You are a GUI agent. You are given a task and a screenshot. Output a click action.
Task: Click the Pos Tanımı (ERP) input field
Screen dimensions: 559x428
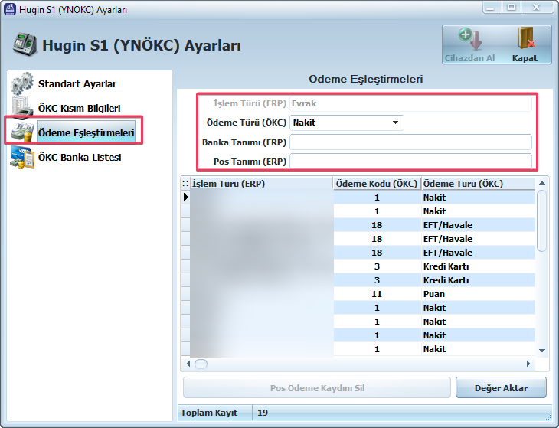410,162
